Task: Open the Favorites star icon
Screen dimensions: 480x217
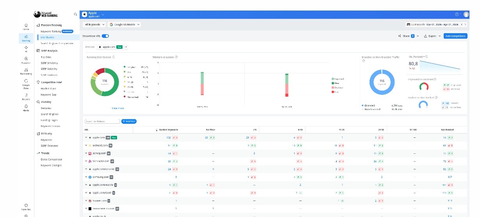Action: pos(26,205)
